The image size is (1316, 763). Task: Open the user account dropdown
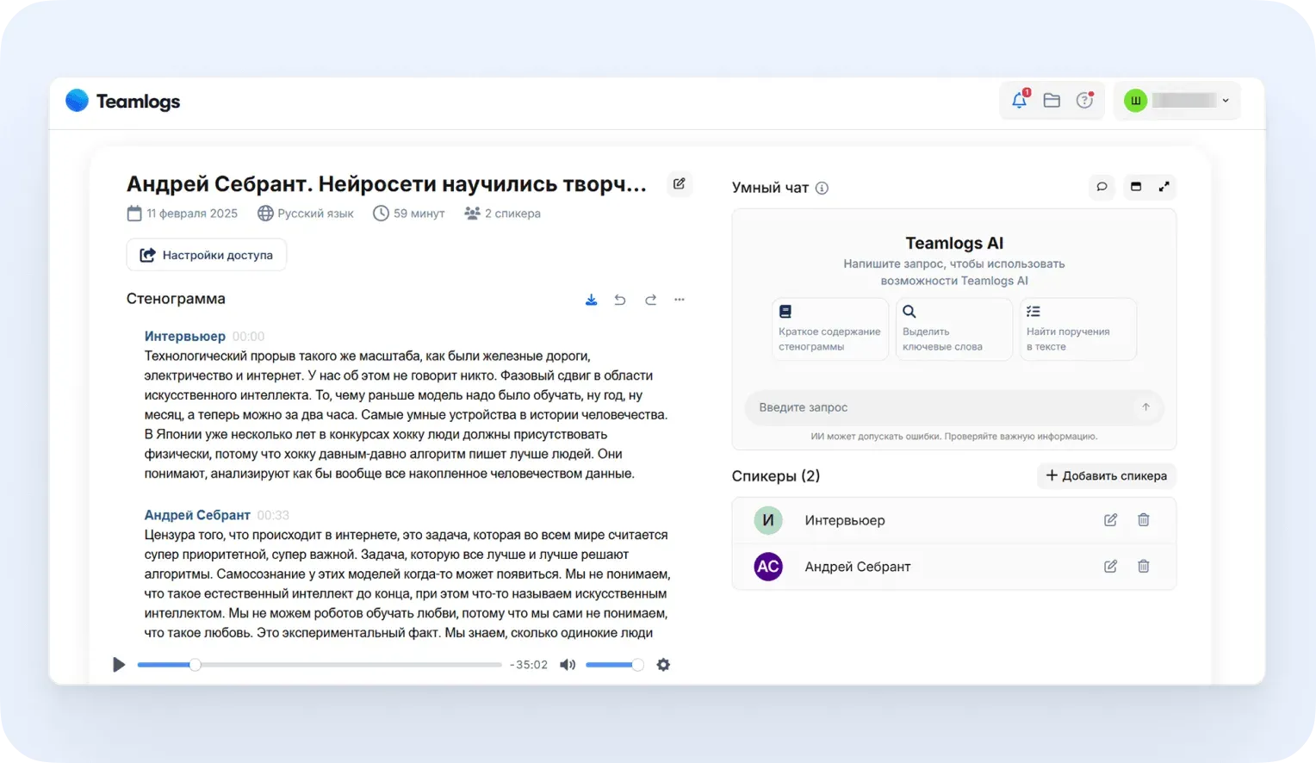pos(1176,101)
